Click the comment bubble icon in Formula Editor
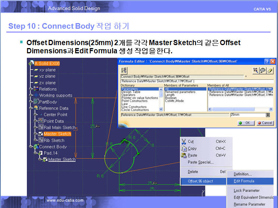This screenshot has height=208, width=278. pyautogui.click(x=263, y=70)
